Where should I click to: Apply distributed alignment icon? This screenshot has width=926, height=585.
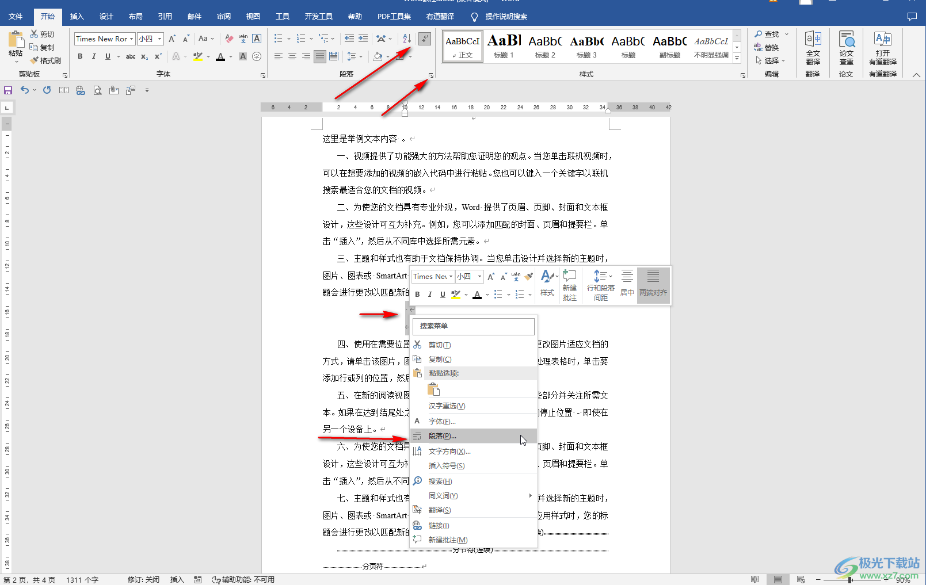click(x=334, y=56)
